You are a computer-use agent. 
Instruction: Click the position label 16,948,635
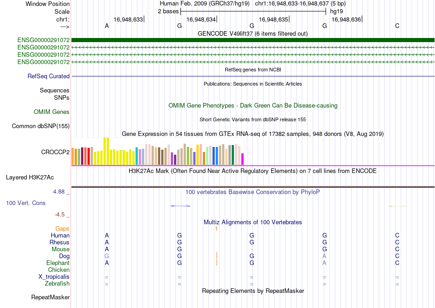pos(273,19)
